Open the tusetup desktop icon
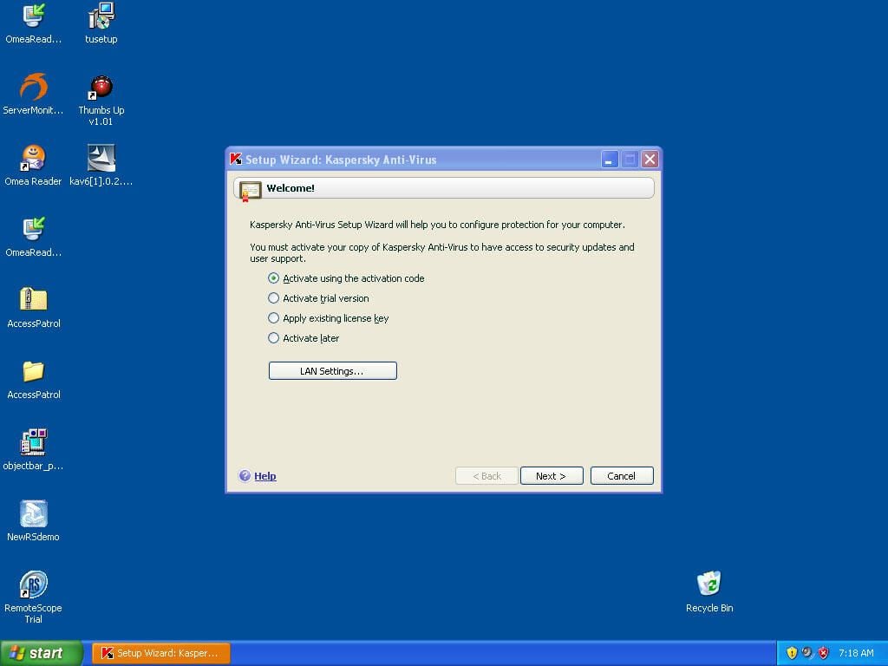Viewport: 888px width, 666px height. (101, 16)
